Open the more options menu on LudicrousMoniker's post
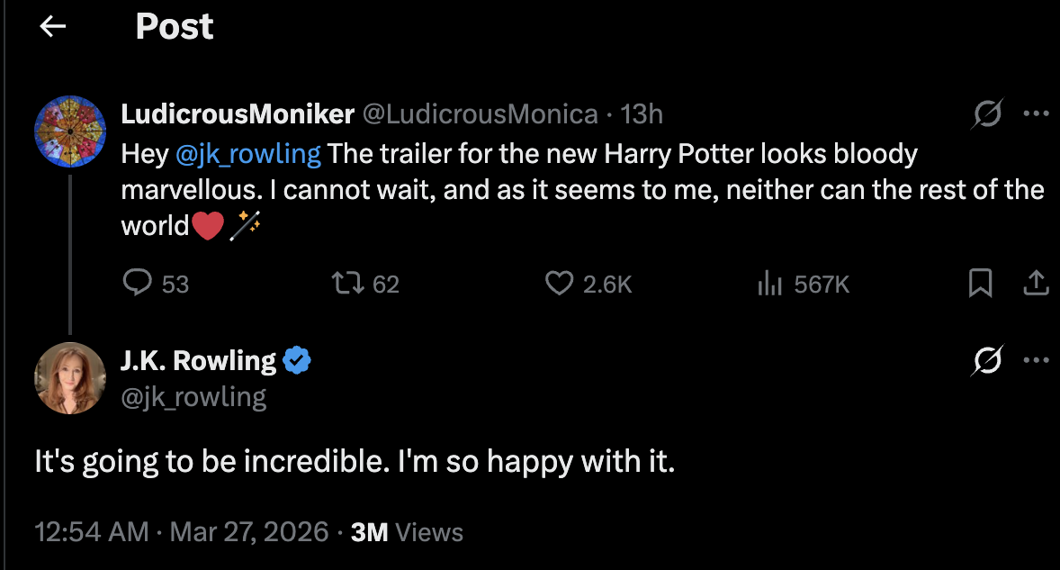This screenshot has height=570, width=1060. coord(1038,113)
